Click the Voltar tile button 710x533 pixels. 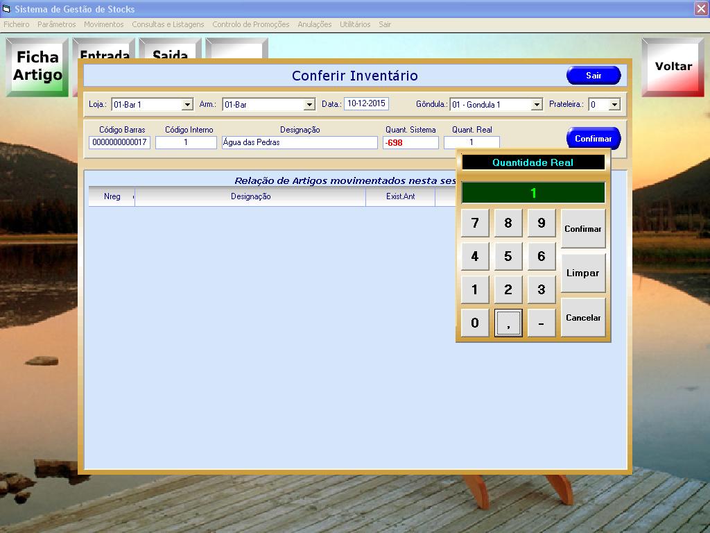coord(673,67)
